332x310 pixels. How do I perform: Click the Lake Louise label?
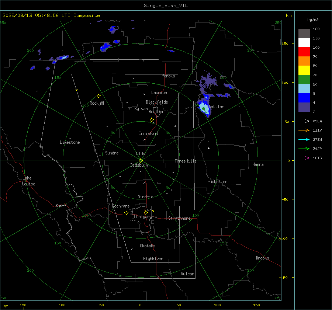tap(28, 181)
